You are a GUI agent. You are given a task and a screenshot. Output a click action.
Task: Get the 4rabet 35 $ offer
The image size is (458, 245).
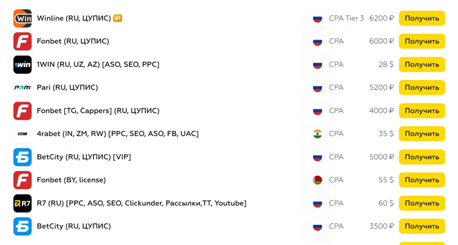(422, 134)
